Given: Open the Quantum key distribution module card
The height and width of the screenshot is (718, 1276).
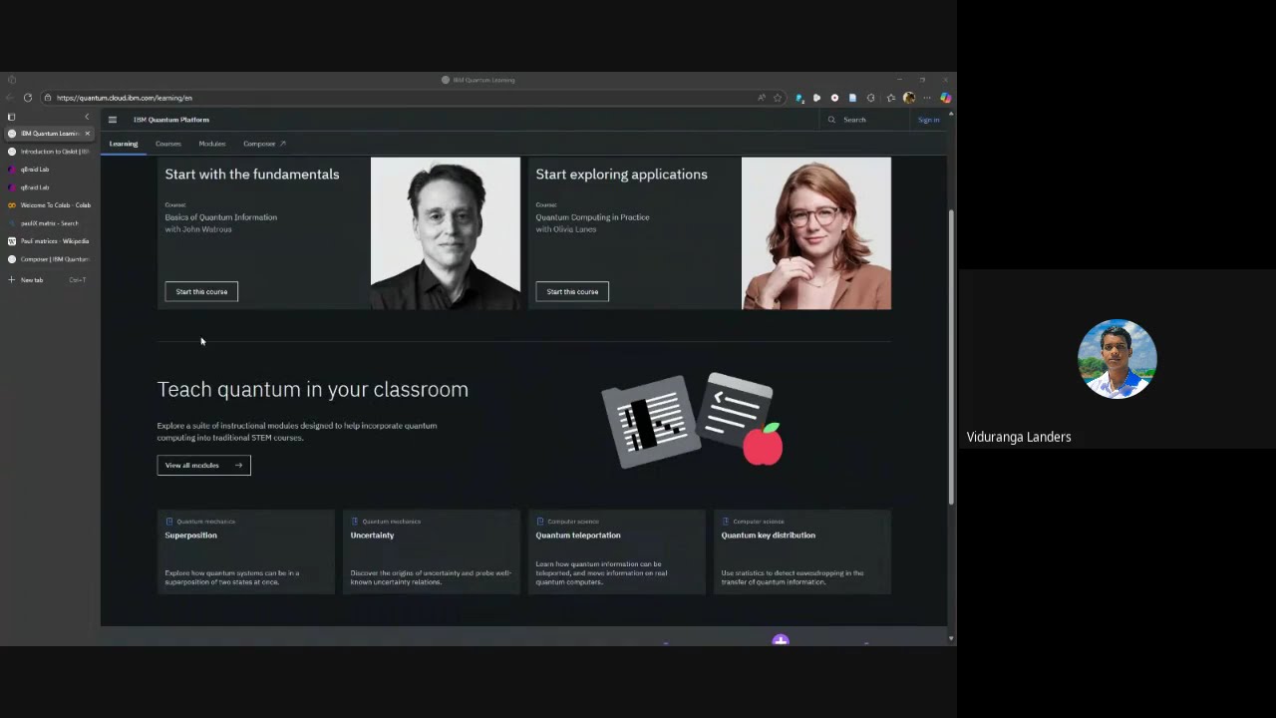Looking at the screenshot, I should [x=802, y=552].
